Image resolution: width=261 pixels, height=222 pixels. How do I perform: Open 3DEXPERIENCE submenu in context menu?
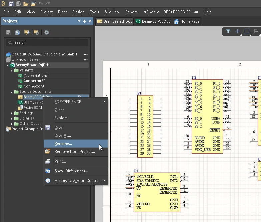tap(76, 102)
